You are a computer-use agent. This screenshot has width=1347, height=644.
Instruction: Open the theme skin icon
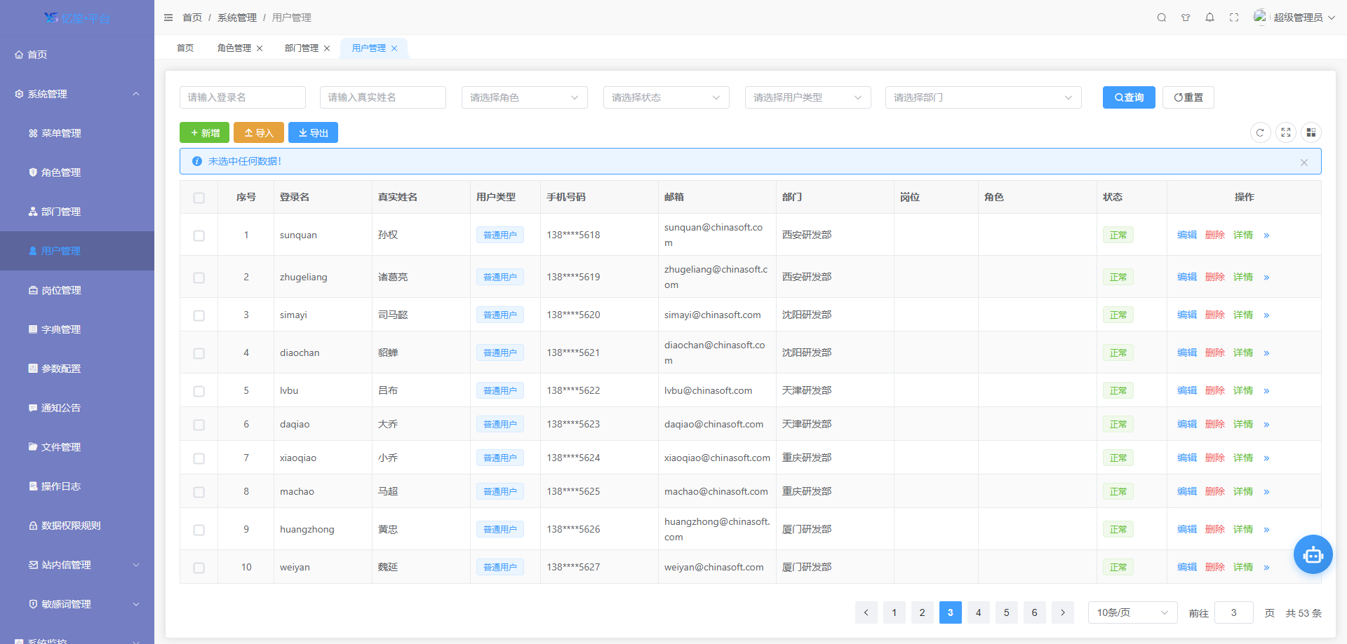(x=1186, y=18)
